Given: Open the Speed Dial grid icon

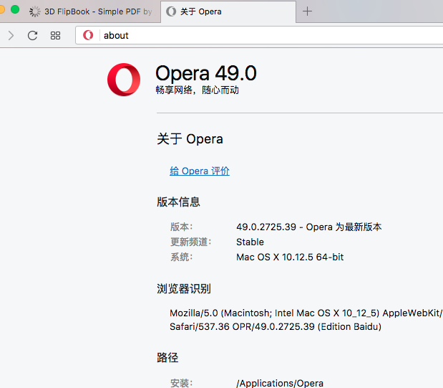Looking at the screenshot, I should coord(55,35).
